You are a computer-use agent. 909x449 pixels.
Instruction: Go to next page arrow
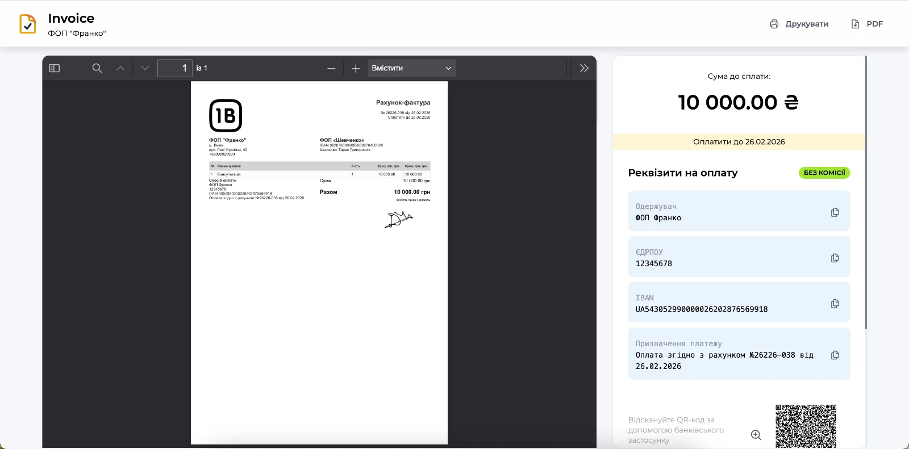[145, 68]
